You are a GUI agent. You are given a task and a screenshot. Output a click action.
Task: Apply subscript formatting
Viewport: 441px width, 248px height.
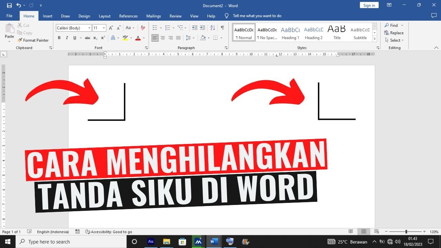(95, 38)
